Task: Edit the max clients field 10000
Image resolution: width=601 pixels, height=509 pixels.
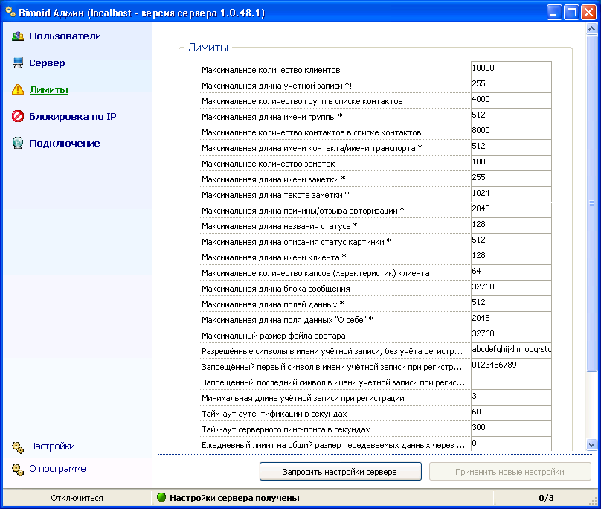Action: [511, 69]
